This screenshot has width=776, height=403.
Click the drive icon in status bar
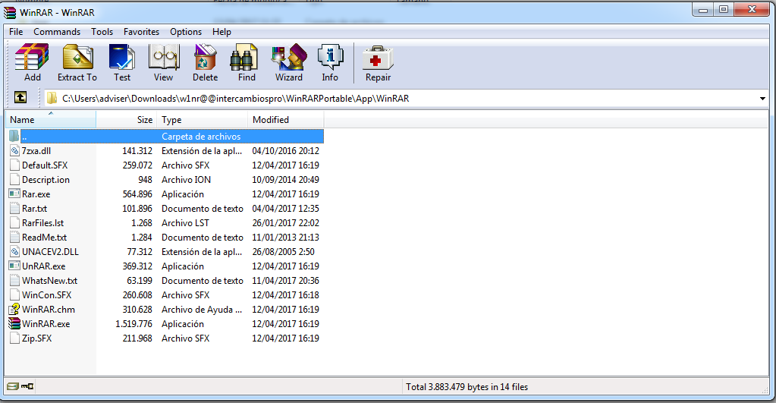[x=13, y=386]
